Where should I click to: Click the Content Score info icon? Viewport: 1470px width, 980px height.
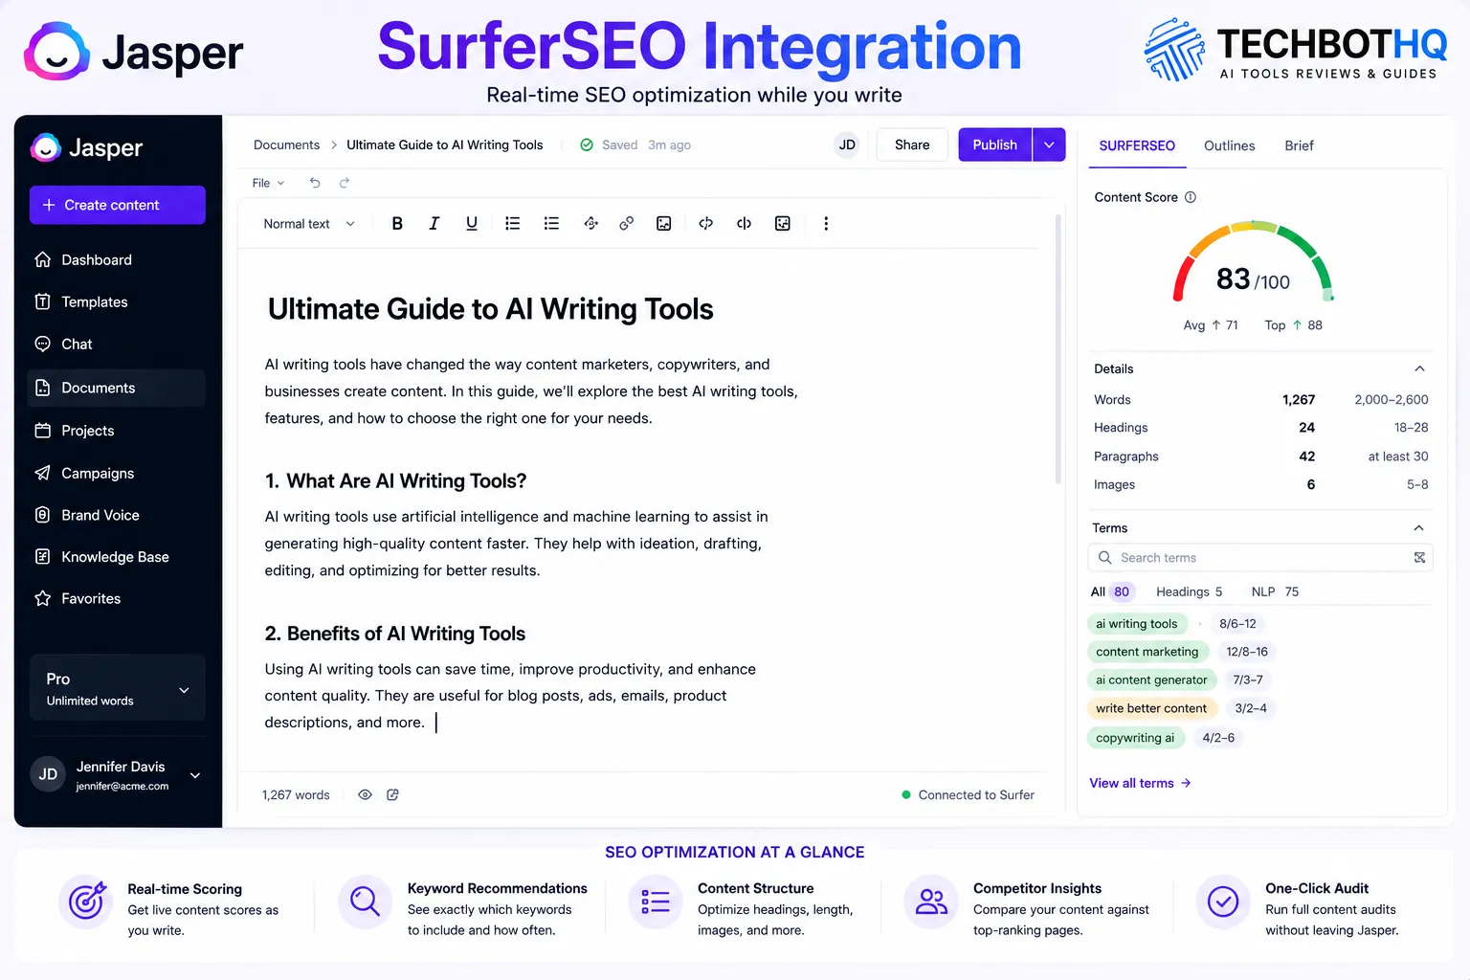tap(1191, 197)
